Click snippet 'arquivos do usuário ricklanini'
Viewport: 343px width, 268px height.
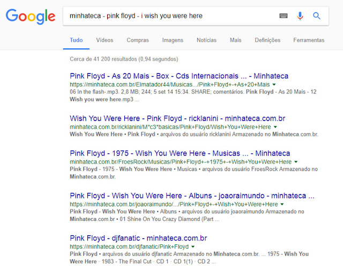click(x=195, y=135)
